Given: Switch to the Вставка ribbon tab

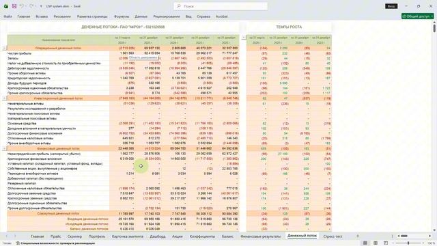Looking at the screenshot, I should 42,16.
